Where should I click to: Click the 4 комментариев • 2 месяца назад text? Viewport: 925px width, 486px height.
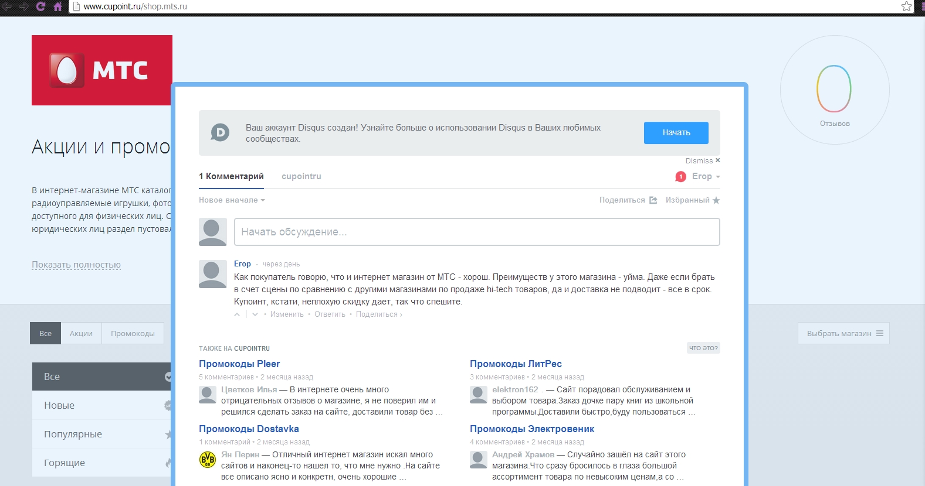527,442
